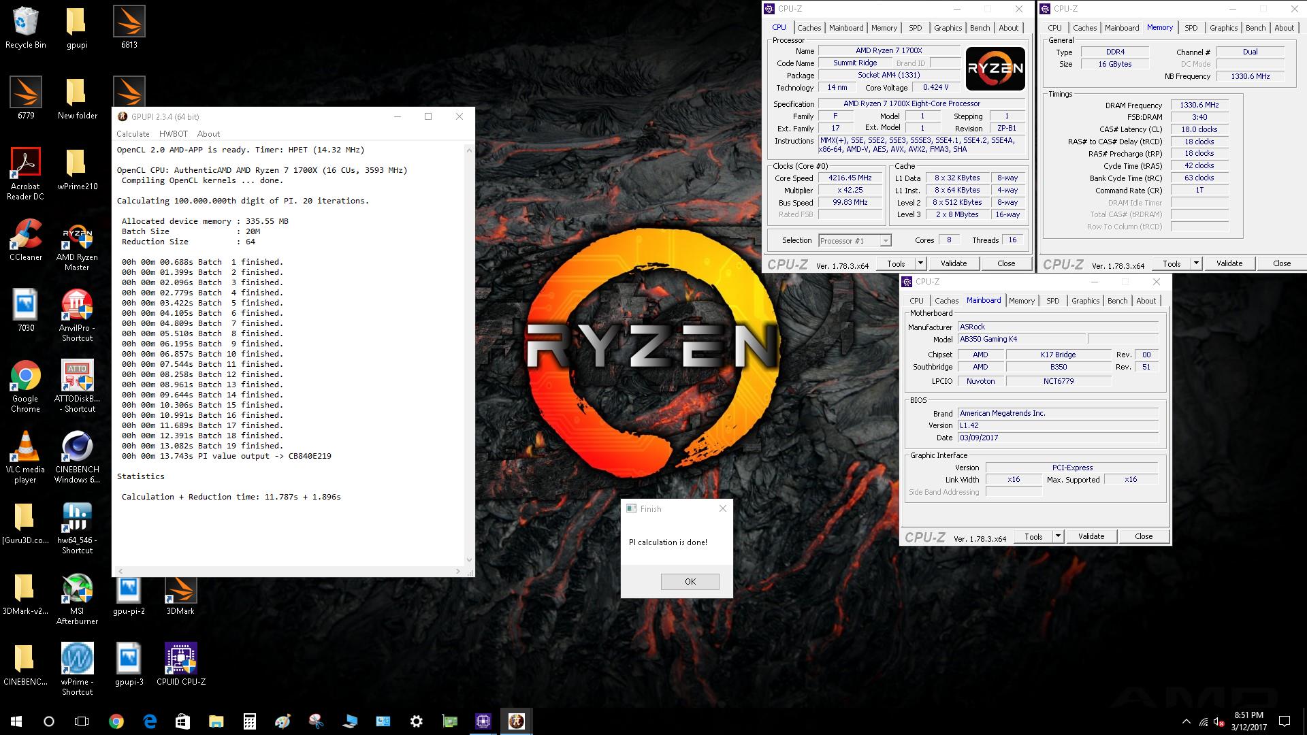Click Validate in CPU-Z Mainboard window
This screenshot has height=735, width=1307.
[x=1091, y=536]
